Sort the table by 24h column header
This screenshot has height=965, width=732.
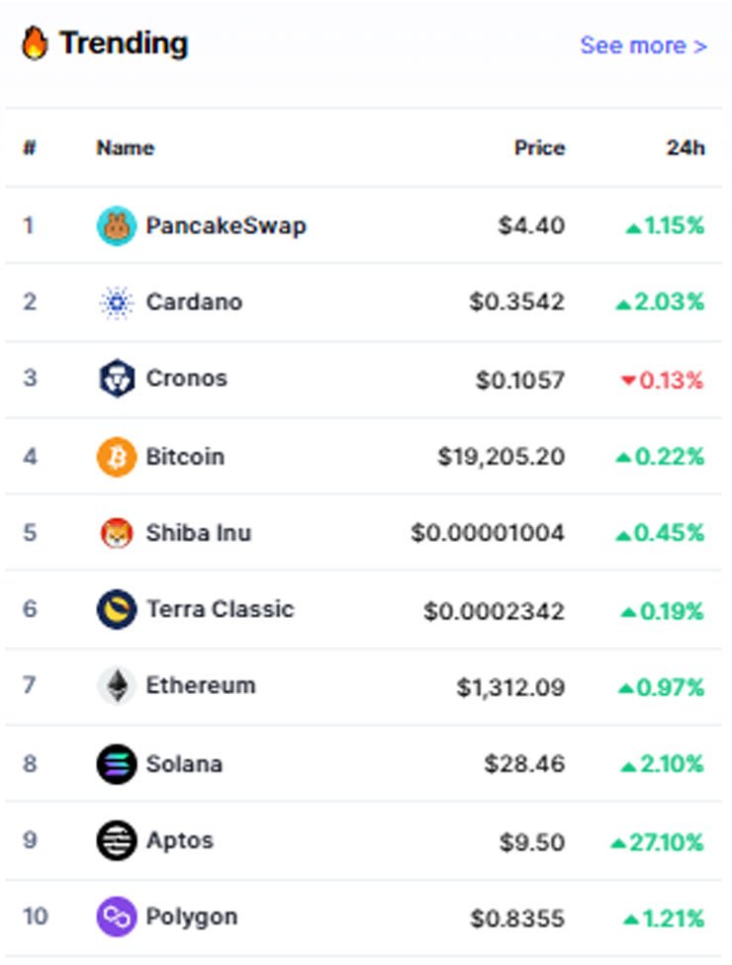tap(686, 147)
